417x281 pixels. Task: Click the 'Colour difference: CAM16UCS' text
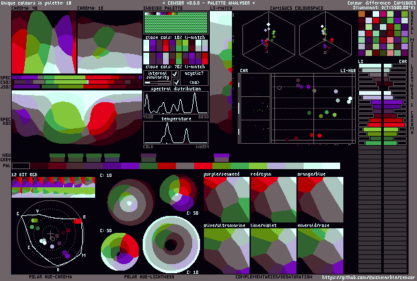tap(381, 3)
